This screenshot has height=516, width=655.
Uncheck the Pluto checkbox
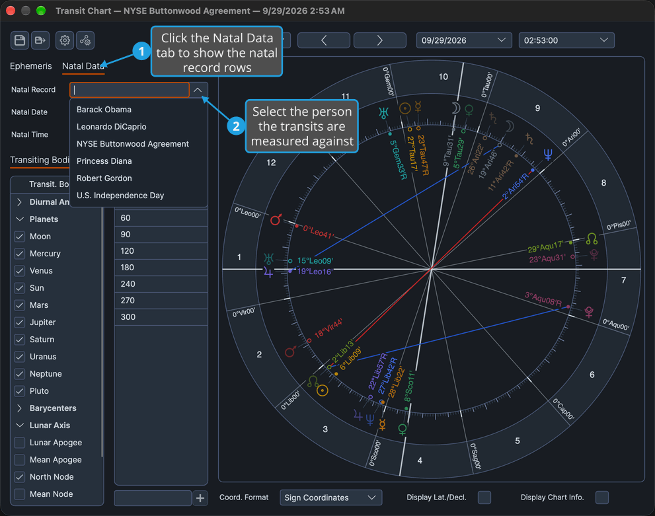click(x=20, y=391)
